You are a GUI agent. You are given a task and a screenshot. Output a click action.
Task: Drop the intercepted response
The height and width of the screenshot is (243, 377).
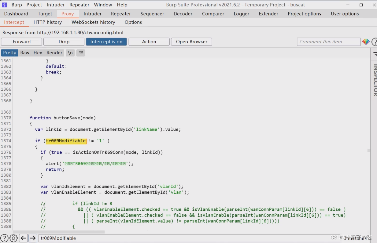tap(64, 42)
